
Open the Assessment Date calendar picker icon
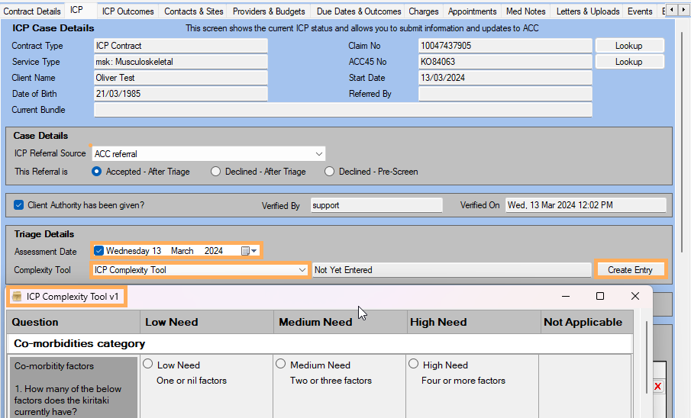click(x=245, y=251)
